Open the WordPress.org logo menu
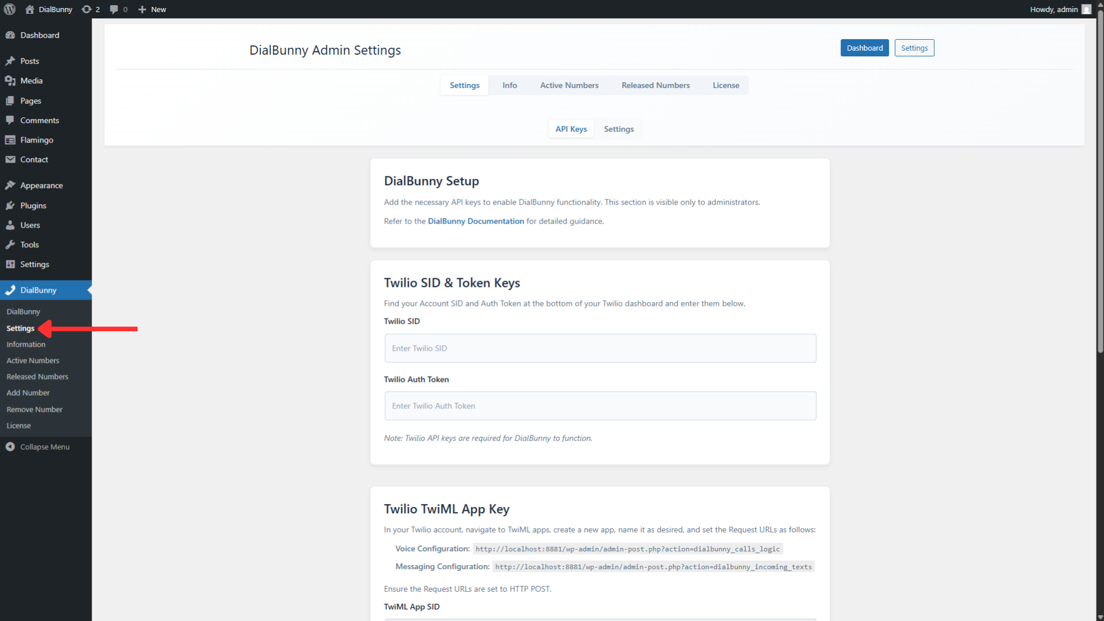Screen dimensions: 1104x621 9,9
